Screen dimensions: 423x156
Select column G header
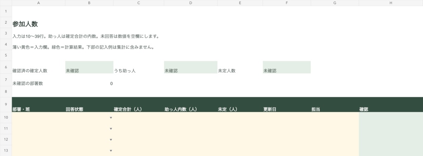tap(335, 3)
